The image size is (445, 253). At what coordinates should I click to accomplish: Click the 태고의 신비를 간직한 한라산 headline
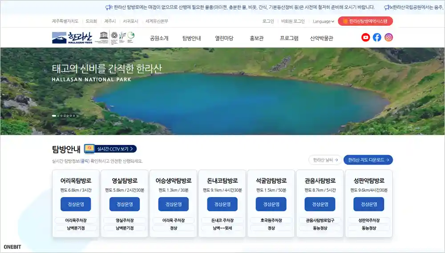point(107,68)
